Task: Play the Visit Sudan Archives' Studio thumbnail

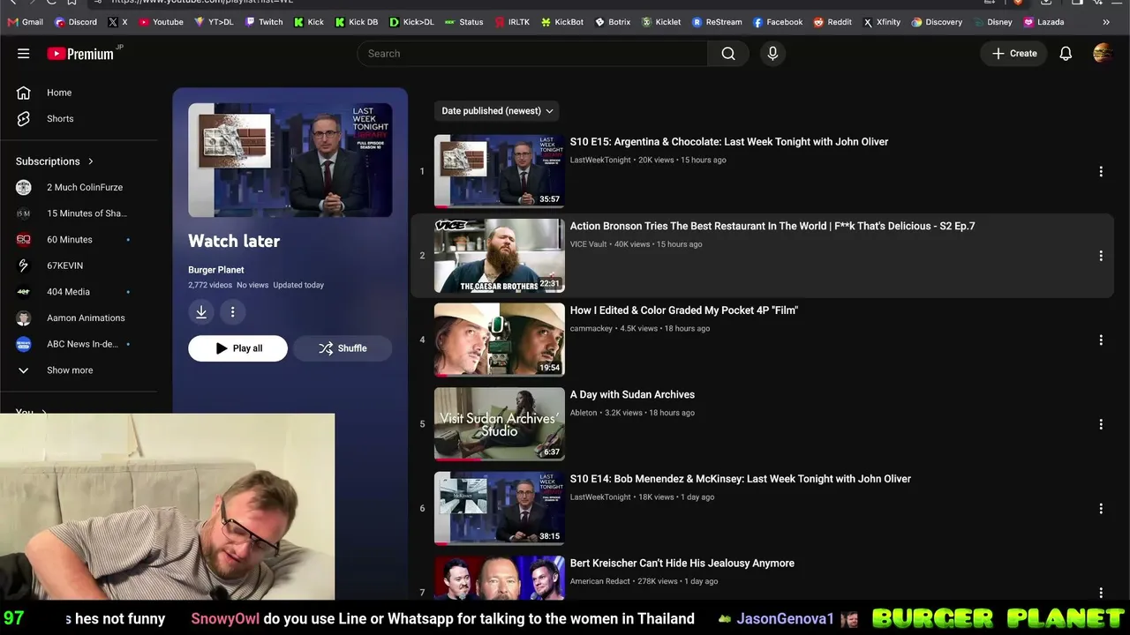Action: click(500, 424)
